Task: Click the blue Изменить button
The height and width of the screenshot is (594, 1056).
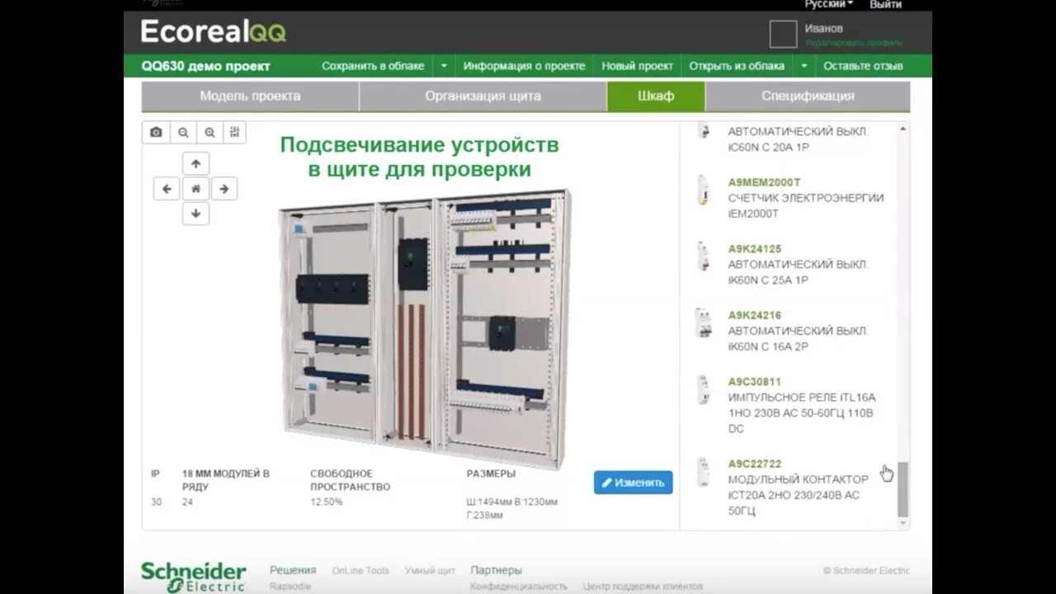Action: 633,483
